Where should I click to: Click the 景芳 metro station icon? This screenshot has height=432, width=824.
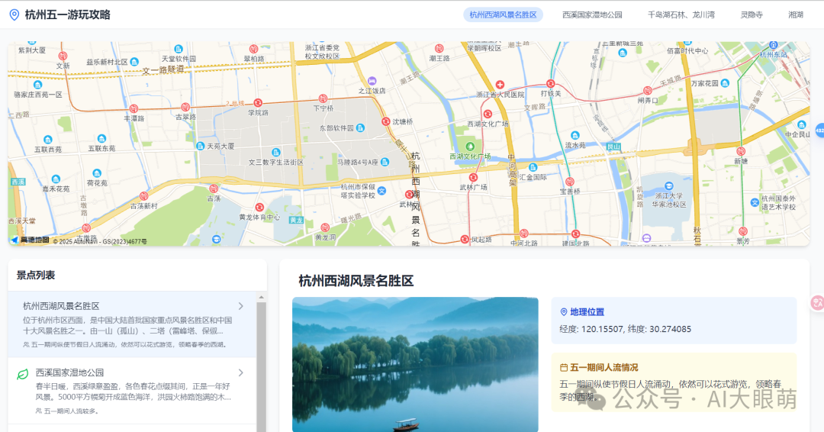pos(742,231)
